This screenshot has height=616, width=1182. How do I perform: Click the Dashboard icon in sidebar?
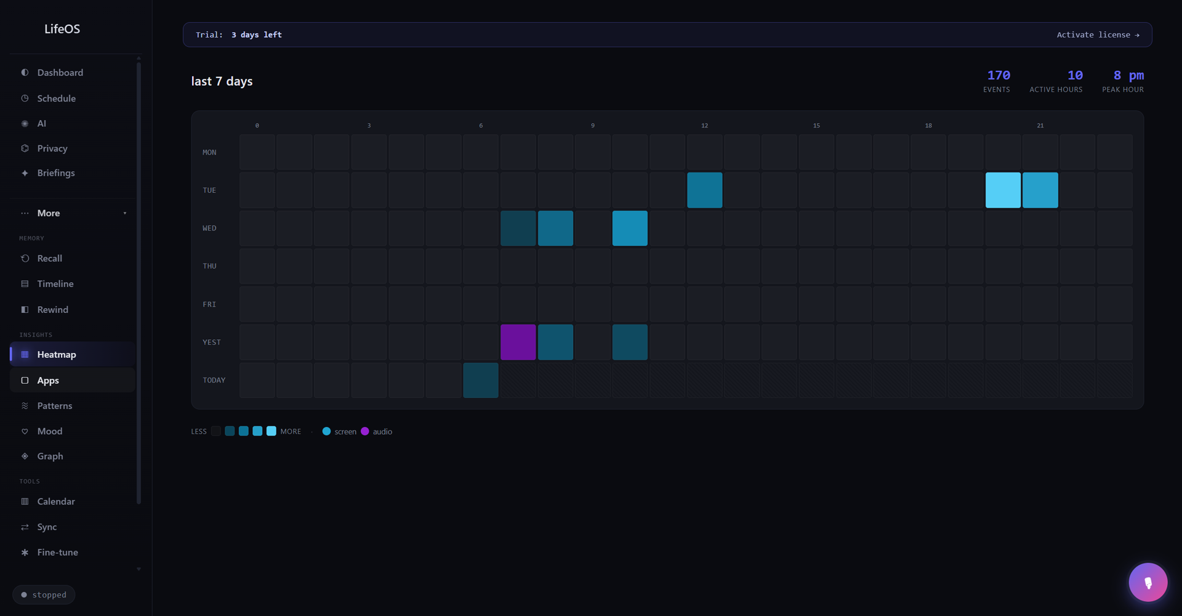[x=25, y=73]
